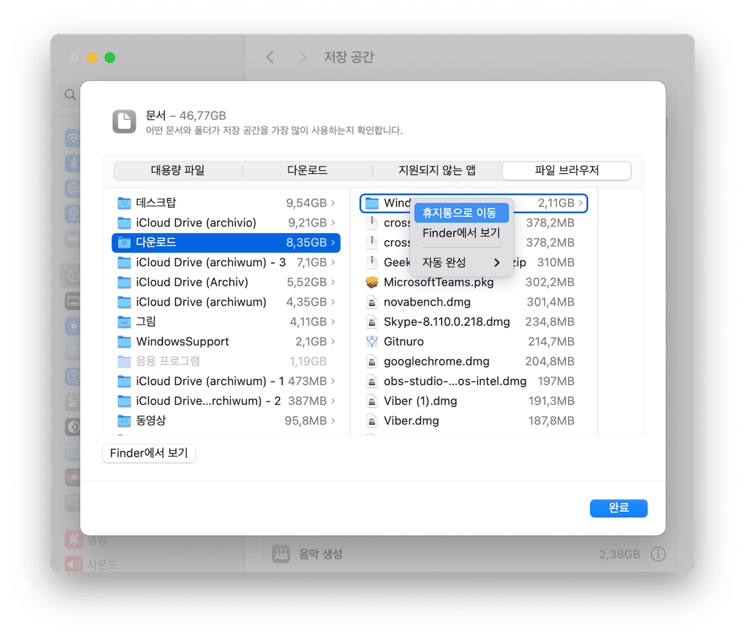Image resolution: width=745 pixels, height=638 pixels.
Task: Click the MicrosoftTeams.pkg package icon
Action: pyautogui.click(x=372, y=282)
